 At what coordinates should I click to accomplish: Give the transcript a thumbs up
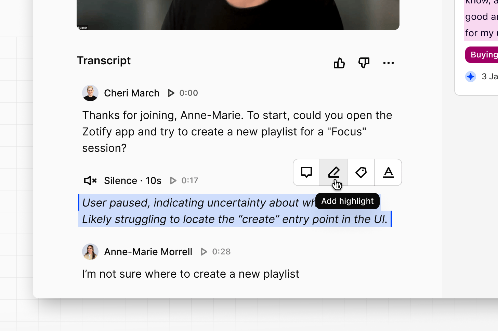click(339, 63)
